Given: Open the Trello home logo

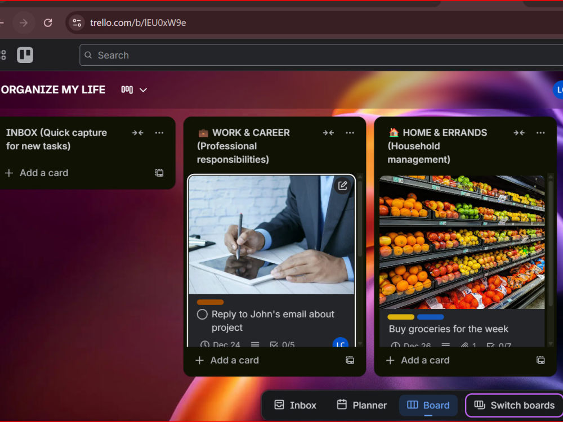Looking at the screenshot, I should 25,55.
